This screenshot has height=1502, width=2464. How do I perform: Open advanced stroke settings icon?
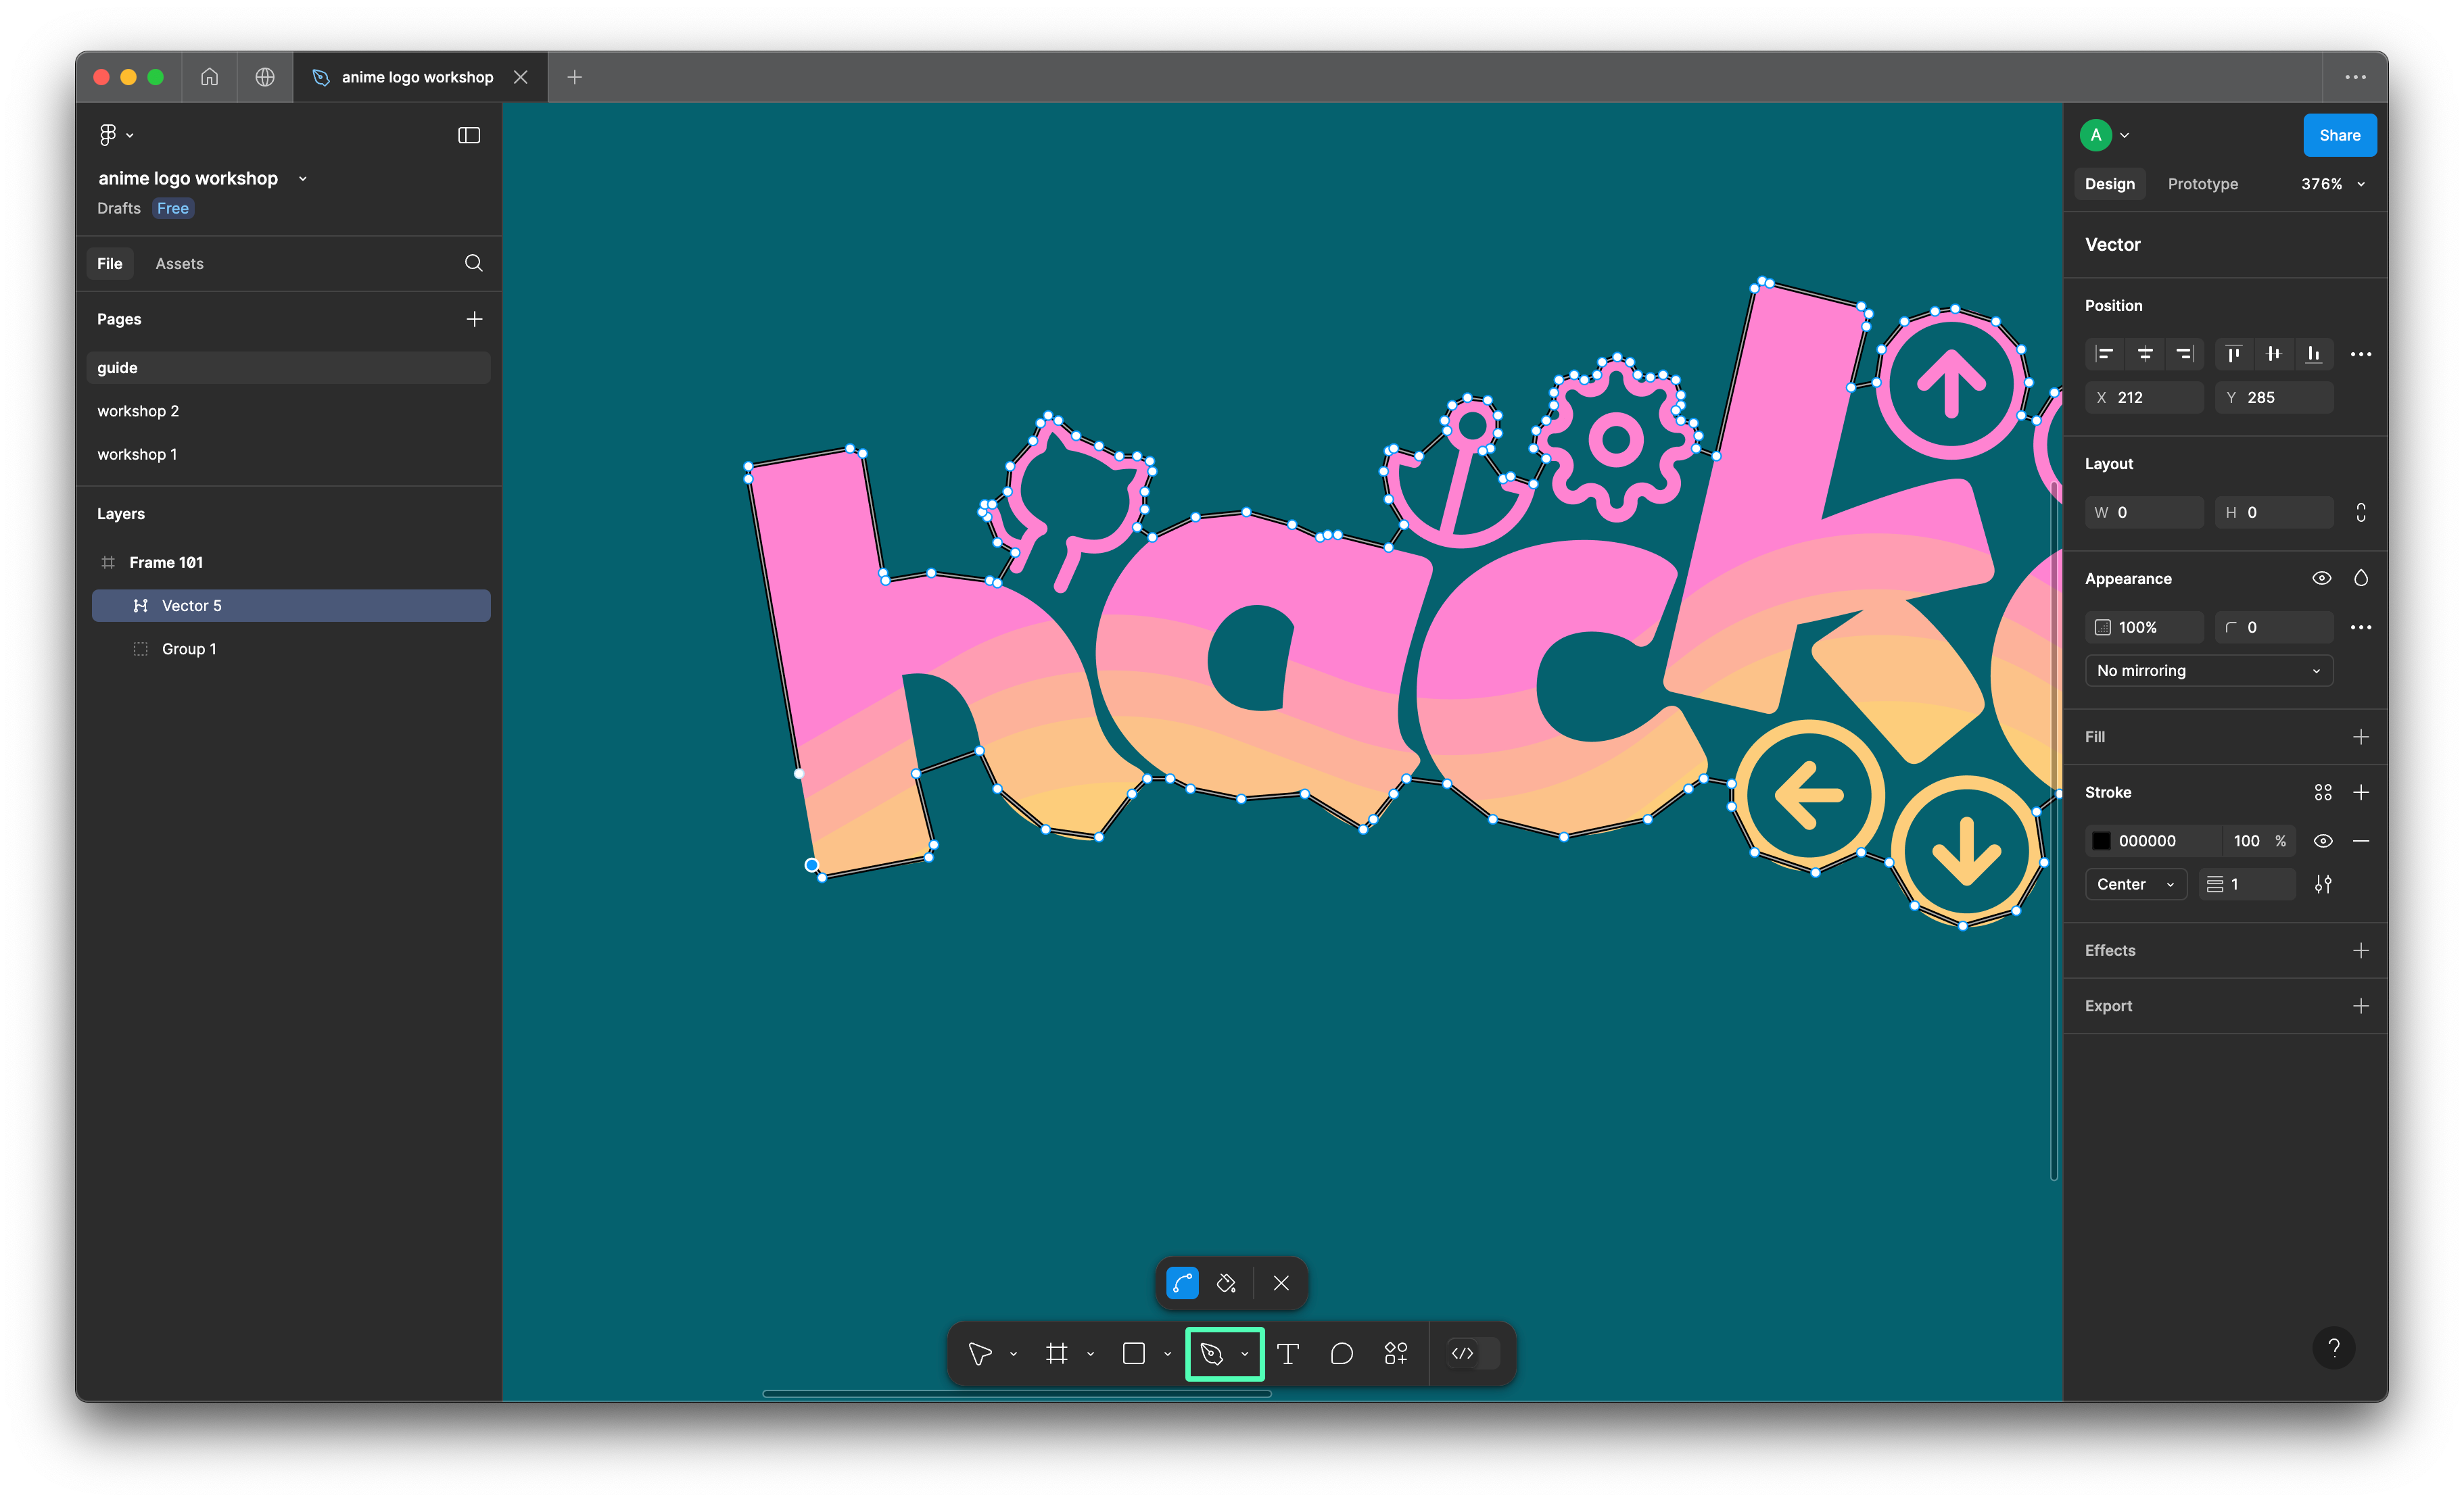pos(2322,884)
